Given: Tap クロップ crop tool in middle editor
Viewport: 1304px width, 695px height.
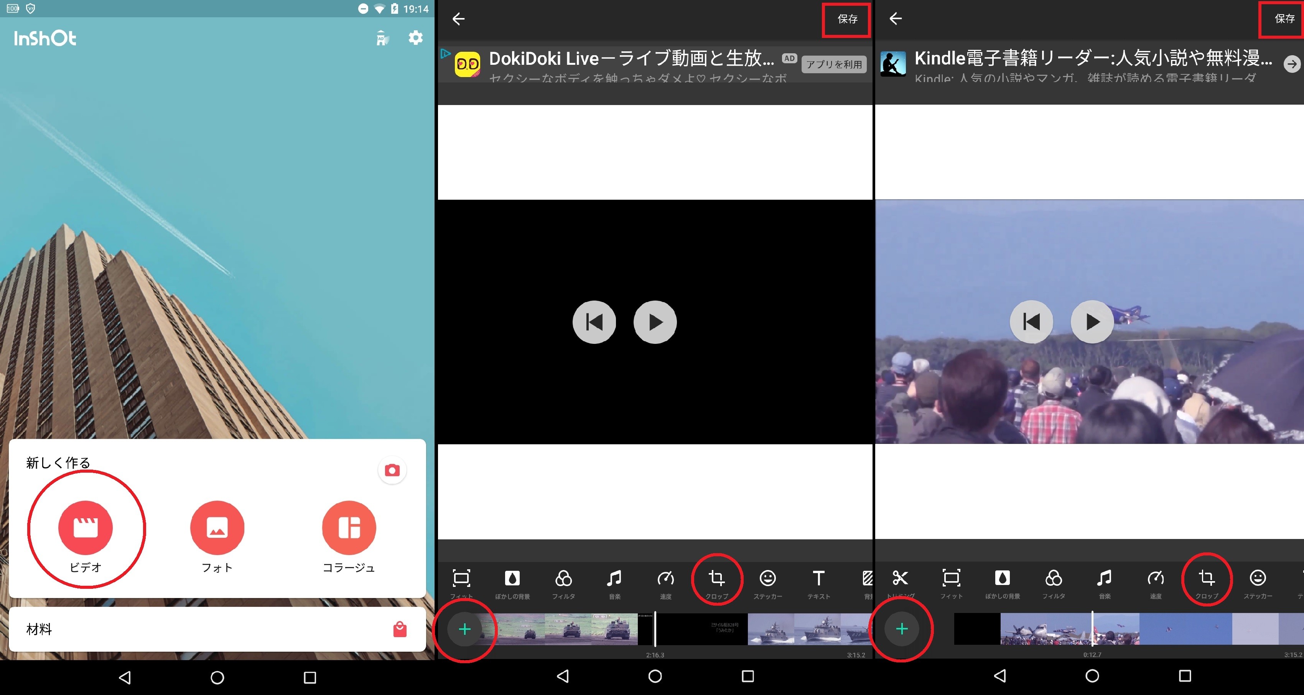Looking at the screenshot, I should click(x=716, y=579).
